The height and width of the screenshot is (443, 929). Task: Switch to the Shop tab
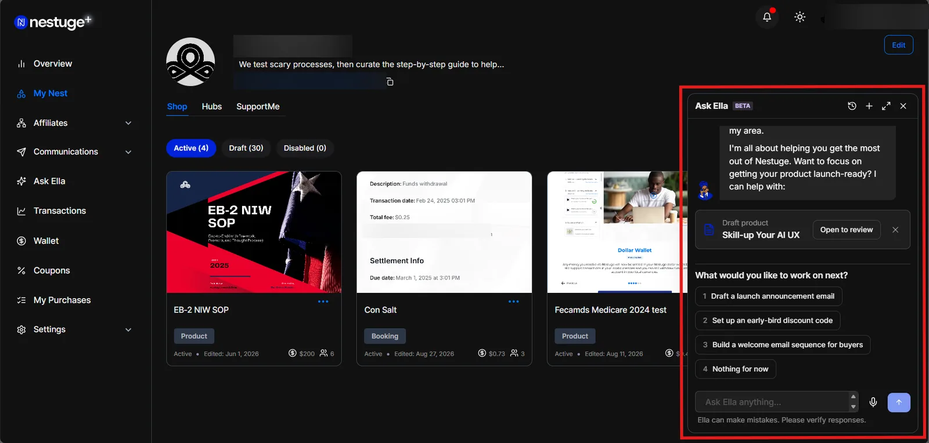177,107
